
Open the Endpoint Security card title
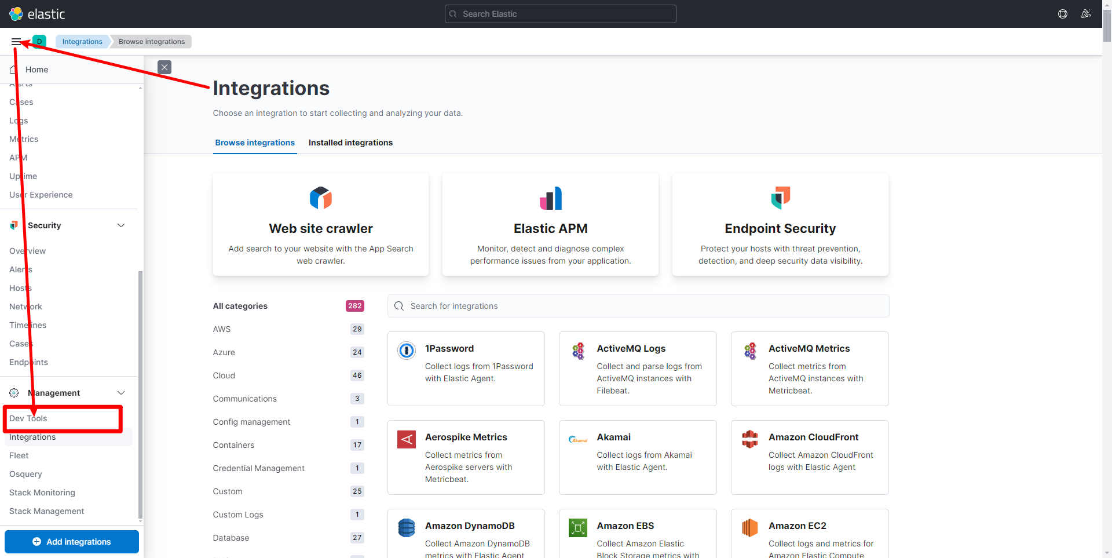(780, 228)
